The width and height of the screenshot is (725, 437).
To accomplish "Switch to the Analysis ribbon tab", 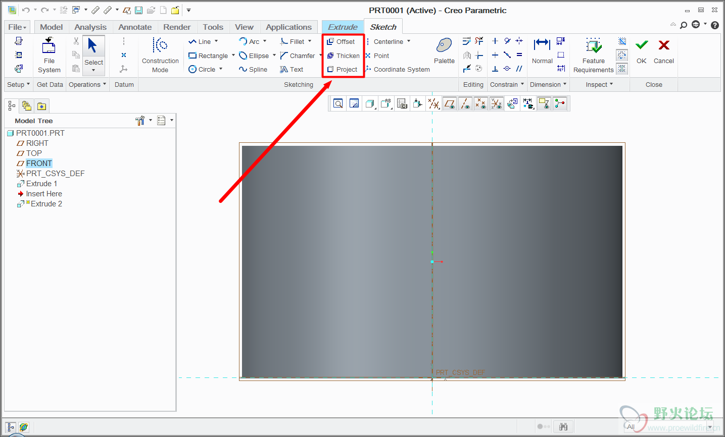I will click(x=90, y=27).
